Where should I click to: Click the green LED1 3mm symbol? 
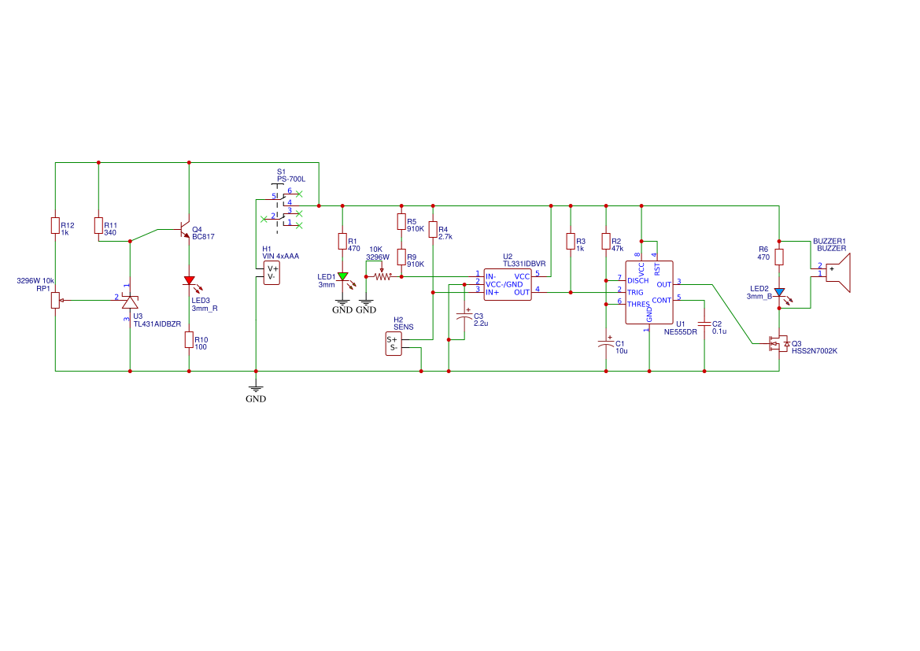click(342, 276)
